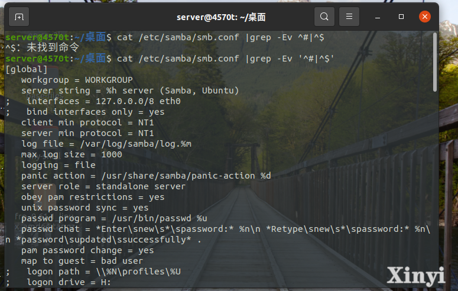Click the 'panic action' line
Viewport: 458px width, 291px height.
pyautogui.click(x=146, y=176)
